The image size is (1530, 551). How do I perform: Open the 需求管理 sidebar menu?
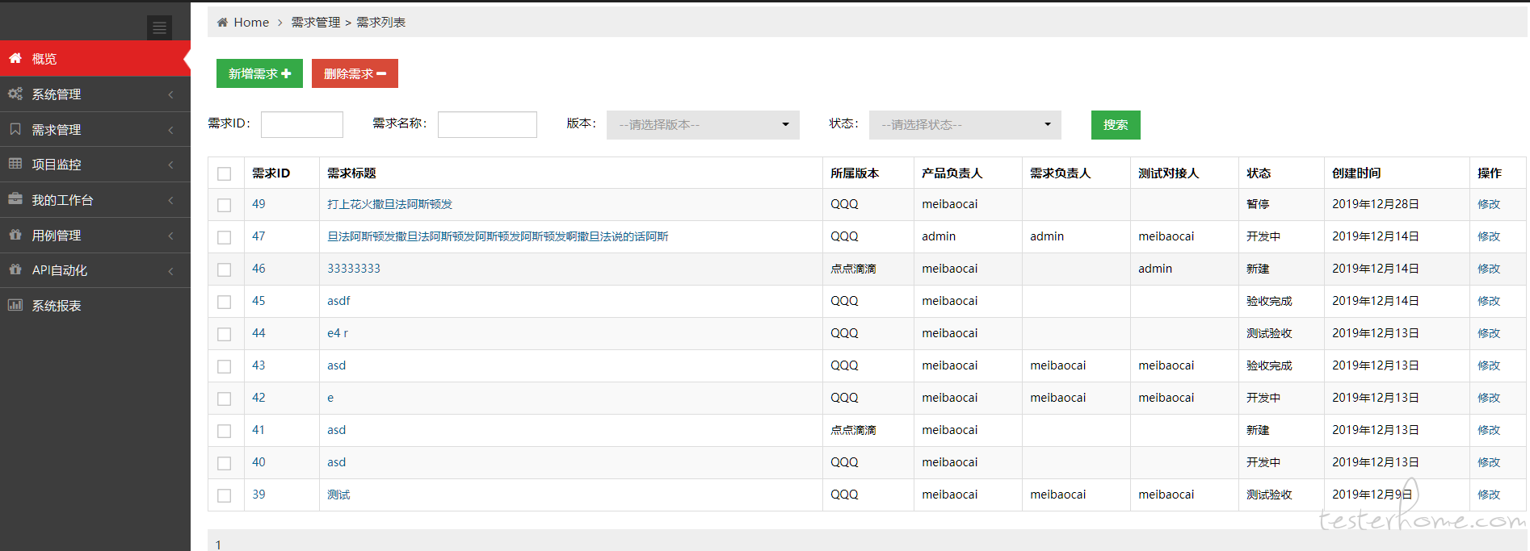[x=95, y=129]
